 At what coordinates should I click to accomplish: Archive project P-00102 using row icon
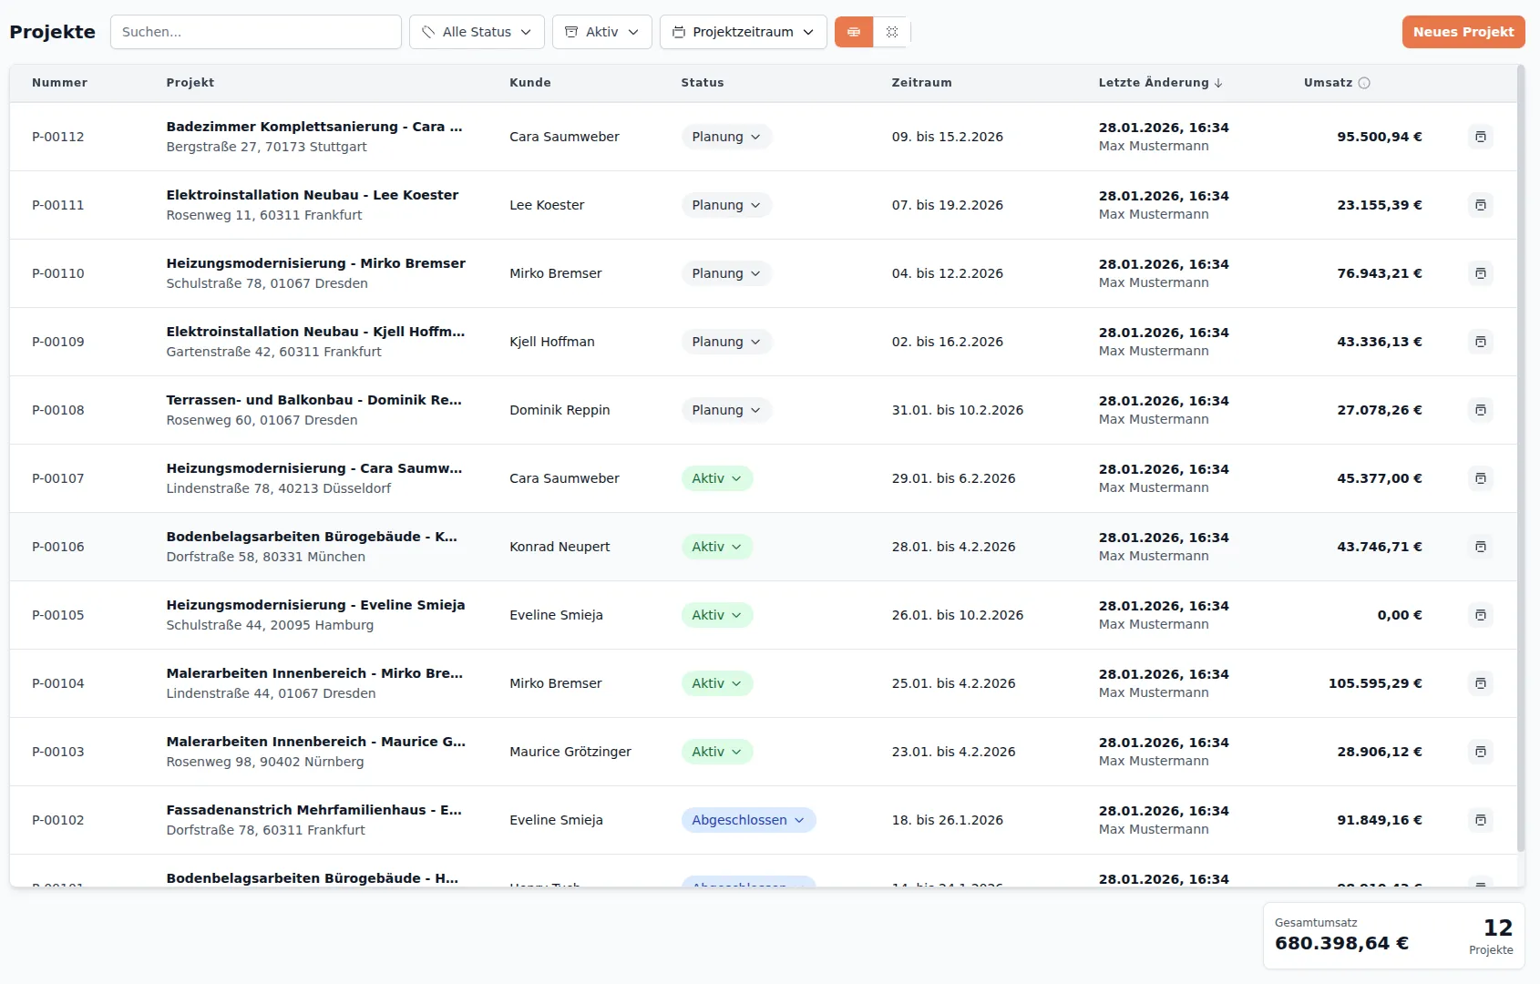tap(1480, 820)
